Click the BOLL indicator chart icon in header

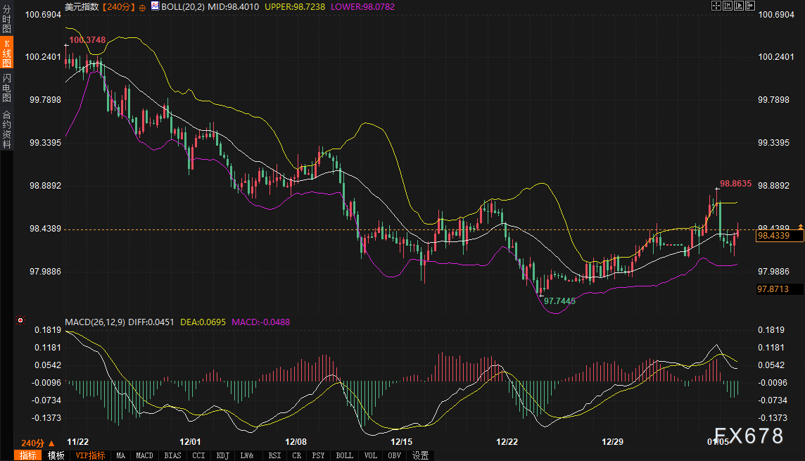pos(156,7)
